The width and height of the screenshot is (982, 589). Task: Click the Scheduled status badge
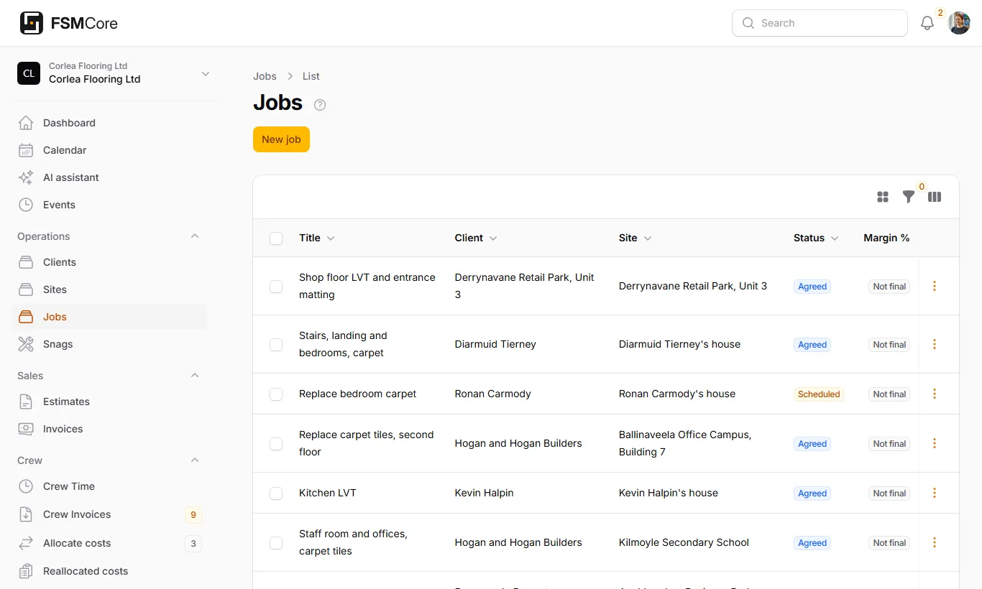(819, 394)
